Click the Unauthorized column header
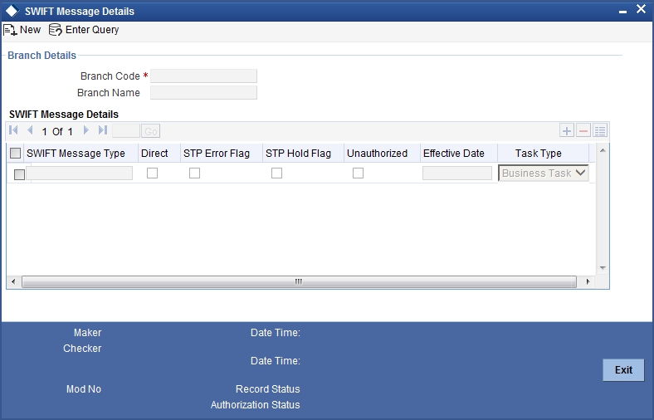The height and width of the screenshot is (420, 654). (x=377, y=153)
